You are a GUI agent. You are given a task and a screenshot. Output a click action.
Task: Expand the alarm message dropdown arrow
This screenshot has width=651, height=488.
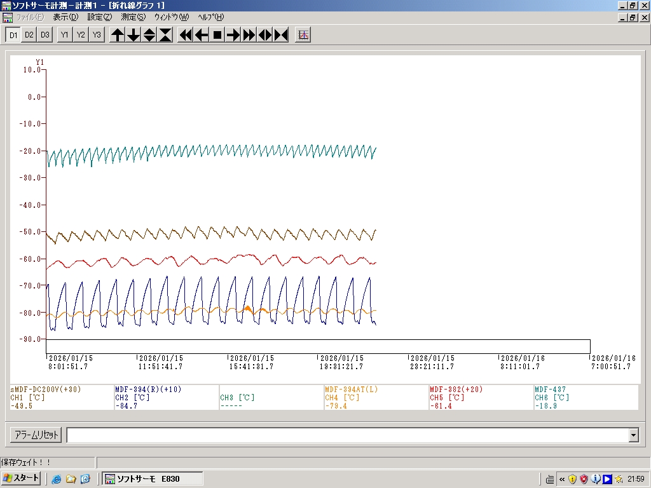click(x=633, y=435)
